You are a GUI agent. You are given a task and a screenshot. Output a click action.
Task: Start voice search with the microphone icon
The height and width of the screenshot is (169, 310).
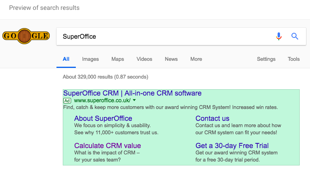point(279,36)
